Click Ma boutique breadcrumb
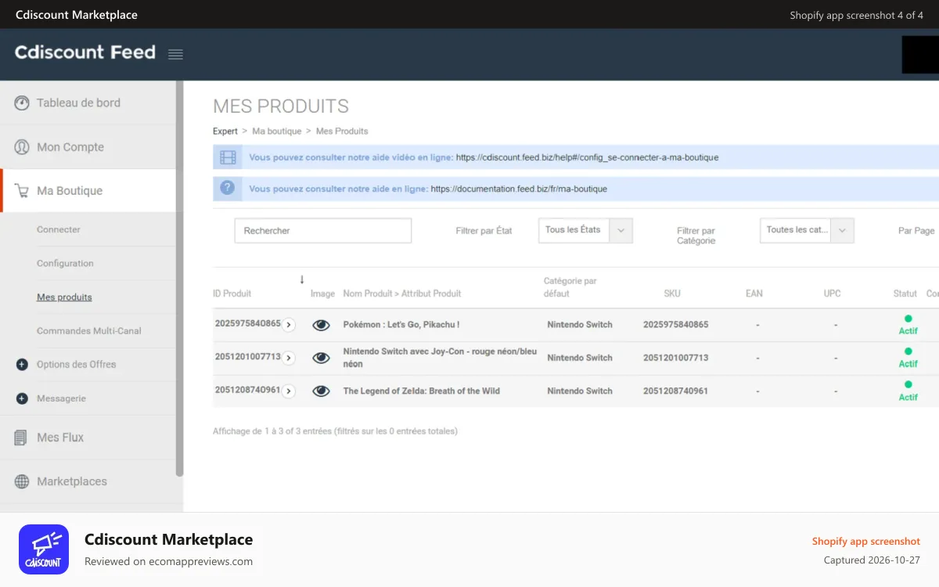The width and height of the screenshot is (939, 587). (x=276, y=131)
